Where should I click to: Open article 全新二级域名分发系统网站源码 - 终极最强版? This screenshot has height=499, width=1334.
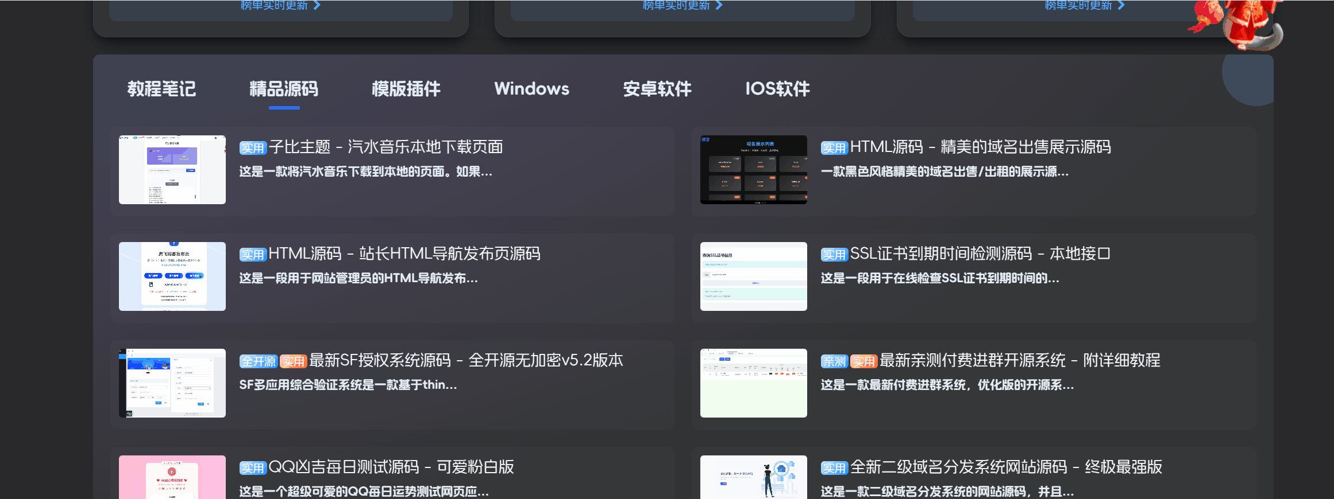tap(1006, 467)
